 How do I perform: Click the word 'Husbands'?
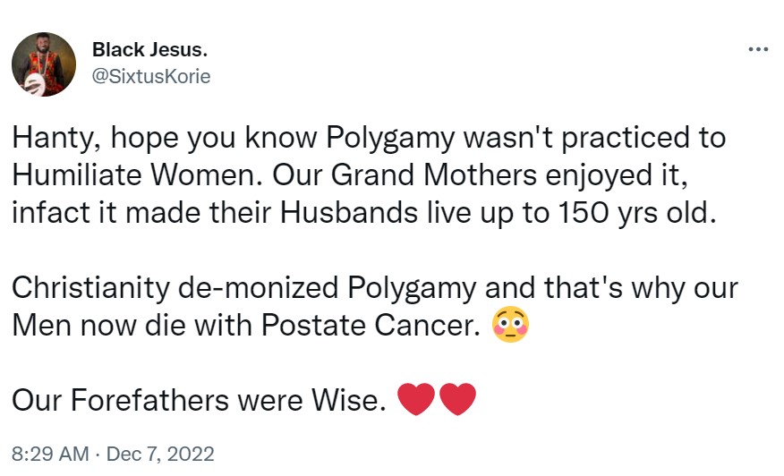click(340, 216)
